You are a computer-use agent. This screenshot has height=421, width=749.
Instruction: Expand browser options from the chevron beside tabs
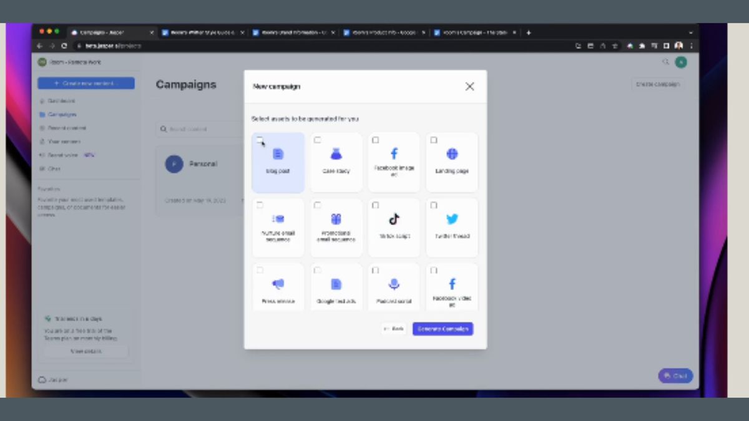click(689, 32)
